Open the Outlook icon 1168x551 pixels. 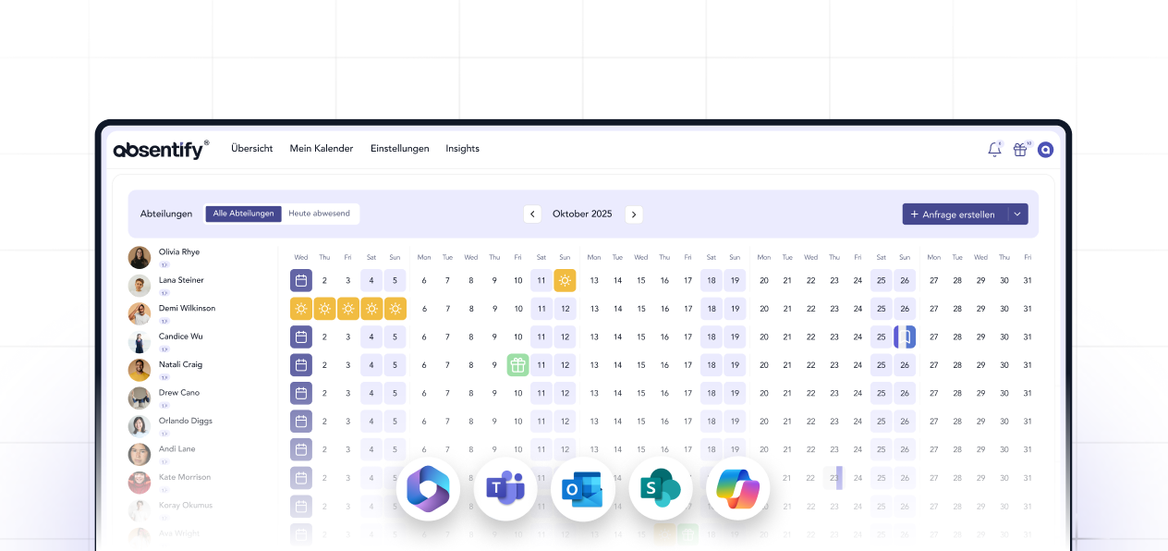pyautogui.click(x=582, y=487)
